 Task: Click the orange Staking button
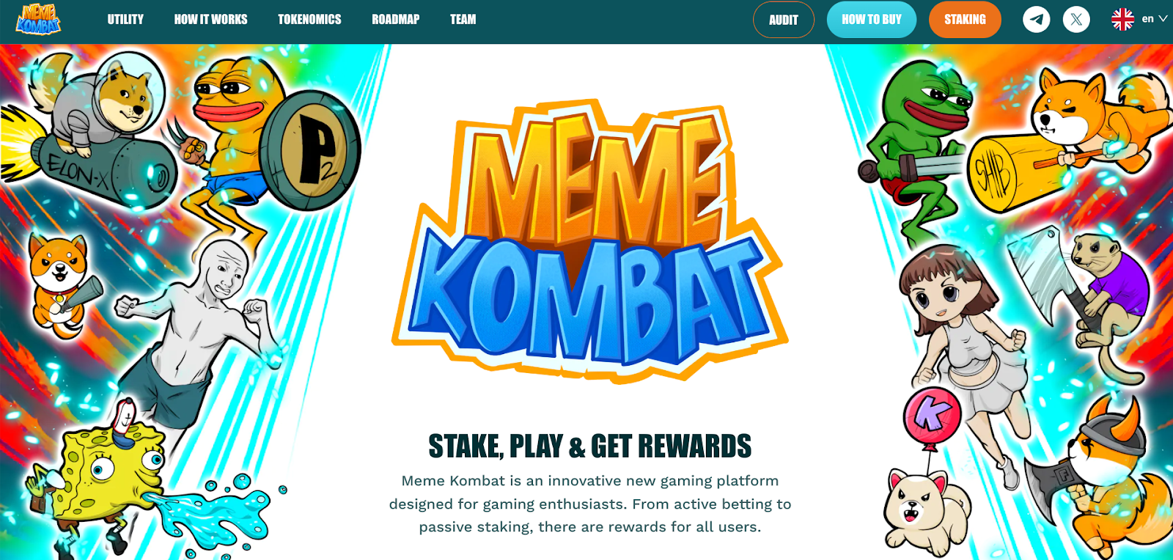click(x=965, y=20)
